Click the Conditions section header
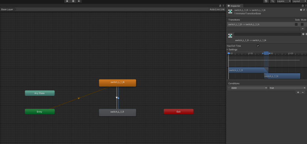 [x=234, y=83]
